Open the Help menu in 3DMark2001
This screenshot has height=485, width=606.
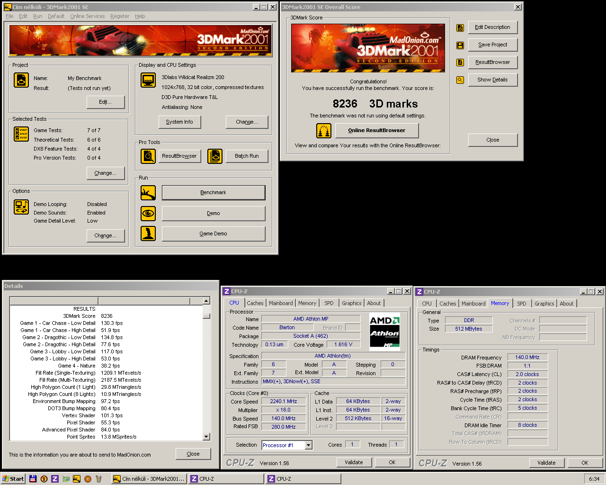coord(140,16)
